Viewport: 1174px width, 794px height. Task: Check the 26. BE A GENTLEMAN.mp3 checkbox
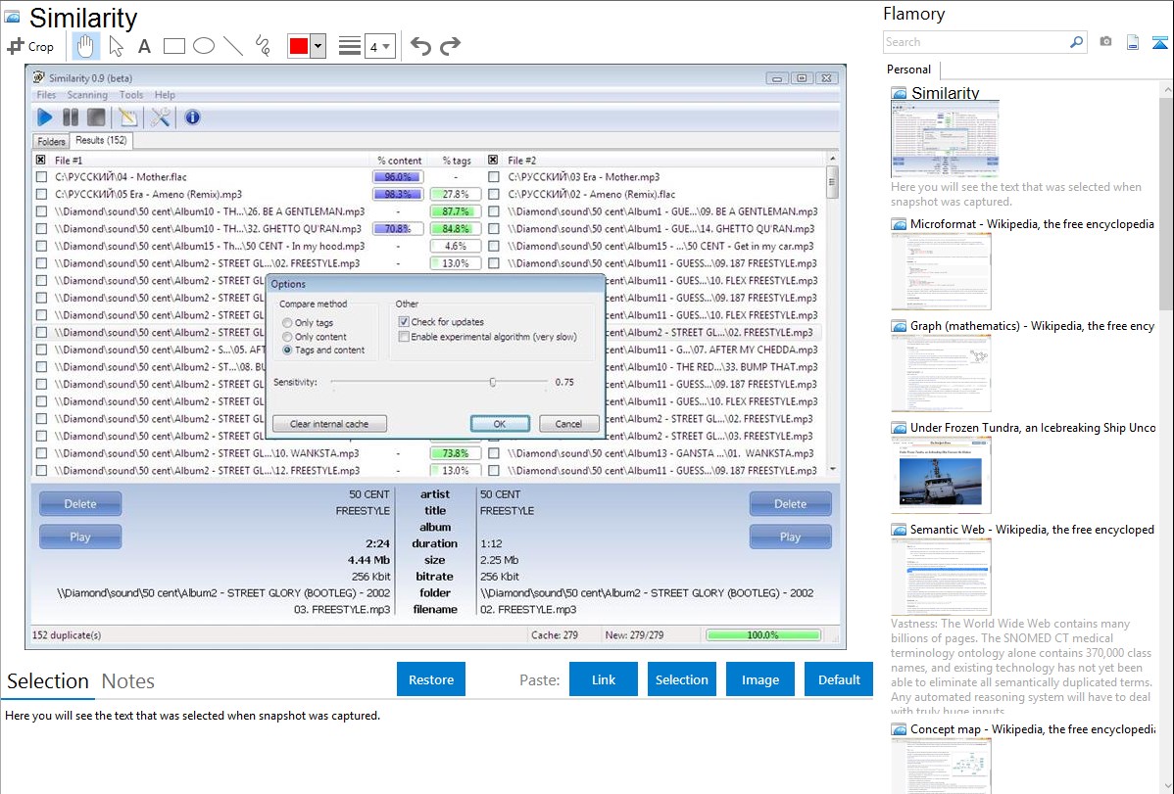(41, 211)
